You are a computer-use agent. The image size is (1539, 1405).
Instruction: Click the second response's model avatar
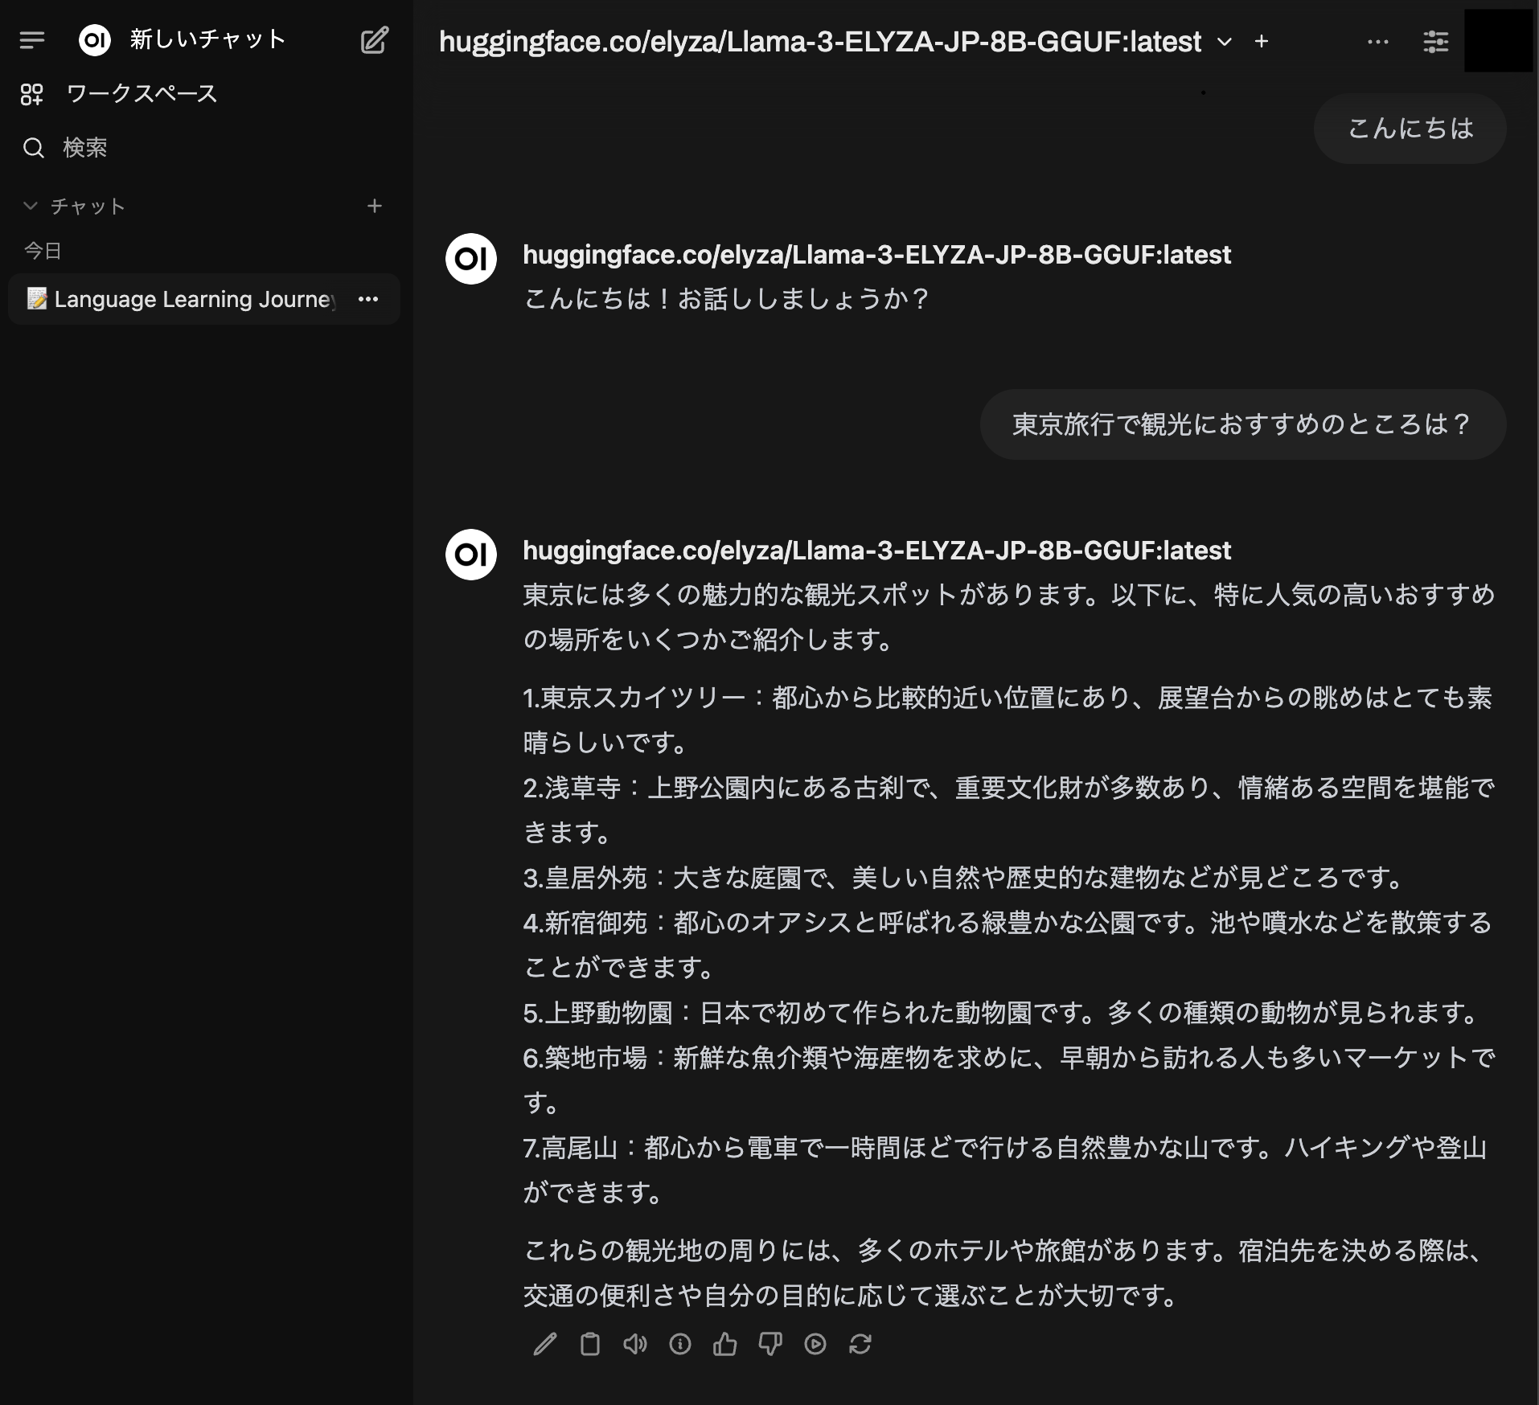tap(471, 555)
